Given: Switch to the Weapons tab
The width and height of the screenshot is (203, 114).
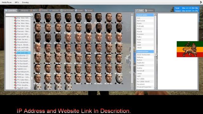Looking at the screenshot, I should click(23, 10).
